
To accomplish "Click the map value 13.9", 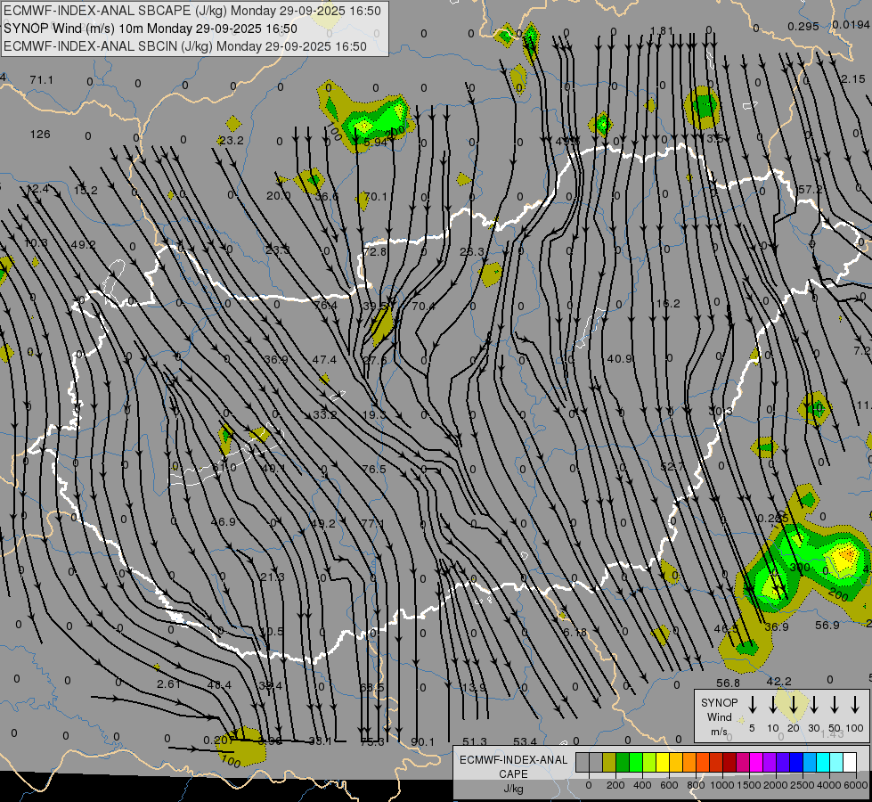I will (x=474, y=687).
